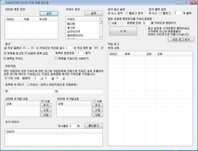Click minimum write delay field 30

[24, 48]
